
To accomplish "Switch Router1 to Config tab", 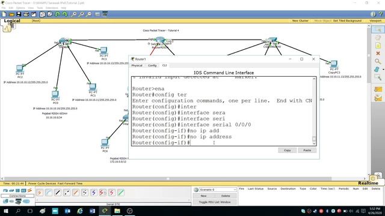I will click(152, 65).
